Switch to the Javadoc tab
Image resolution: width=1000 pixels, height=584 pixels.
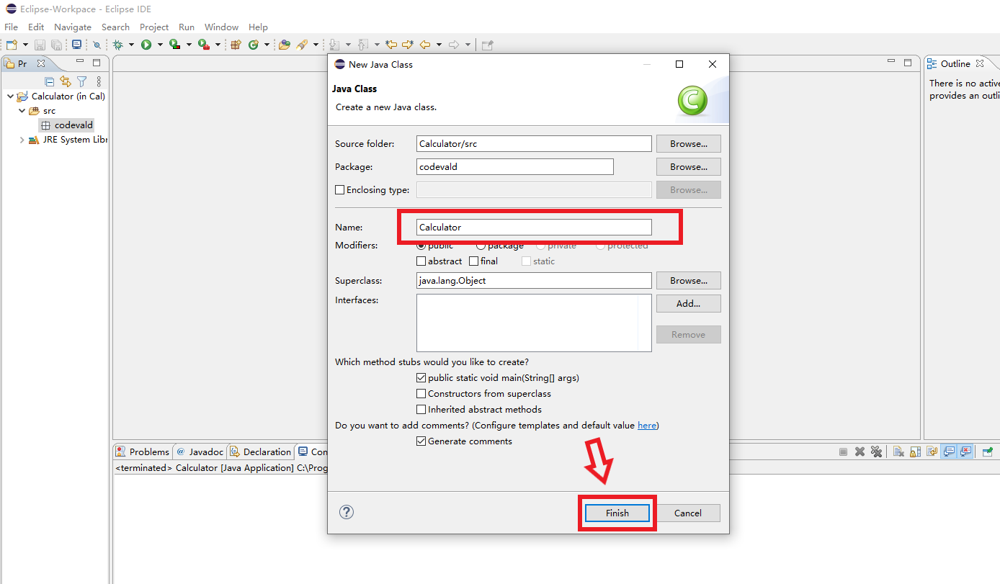point(200,452)
